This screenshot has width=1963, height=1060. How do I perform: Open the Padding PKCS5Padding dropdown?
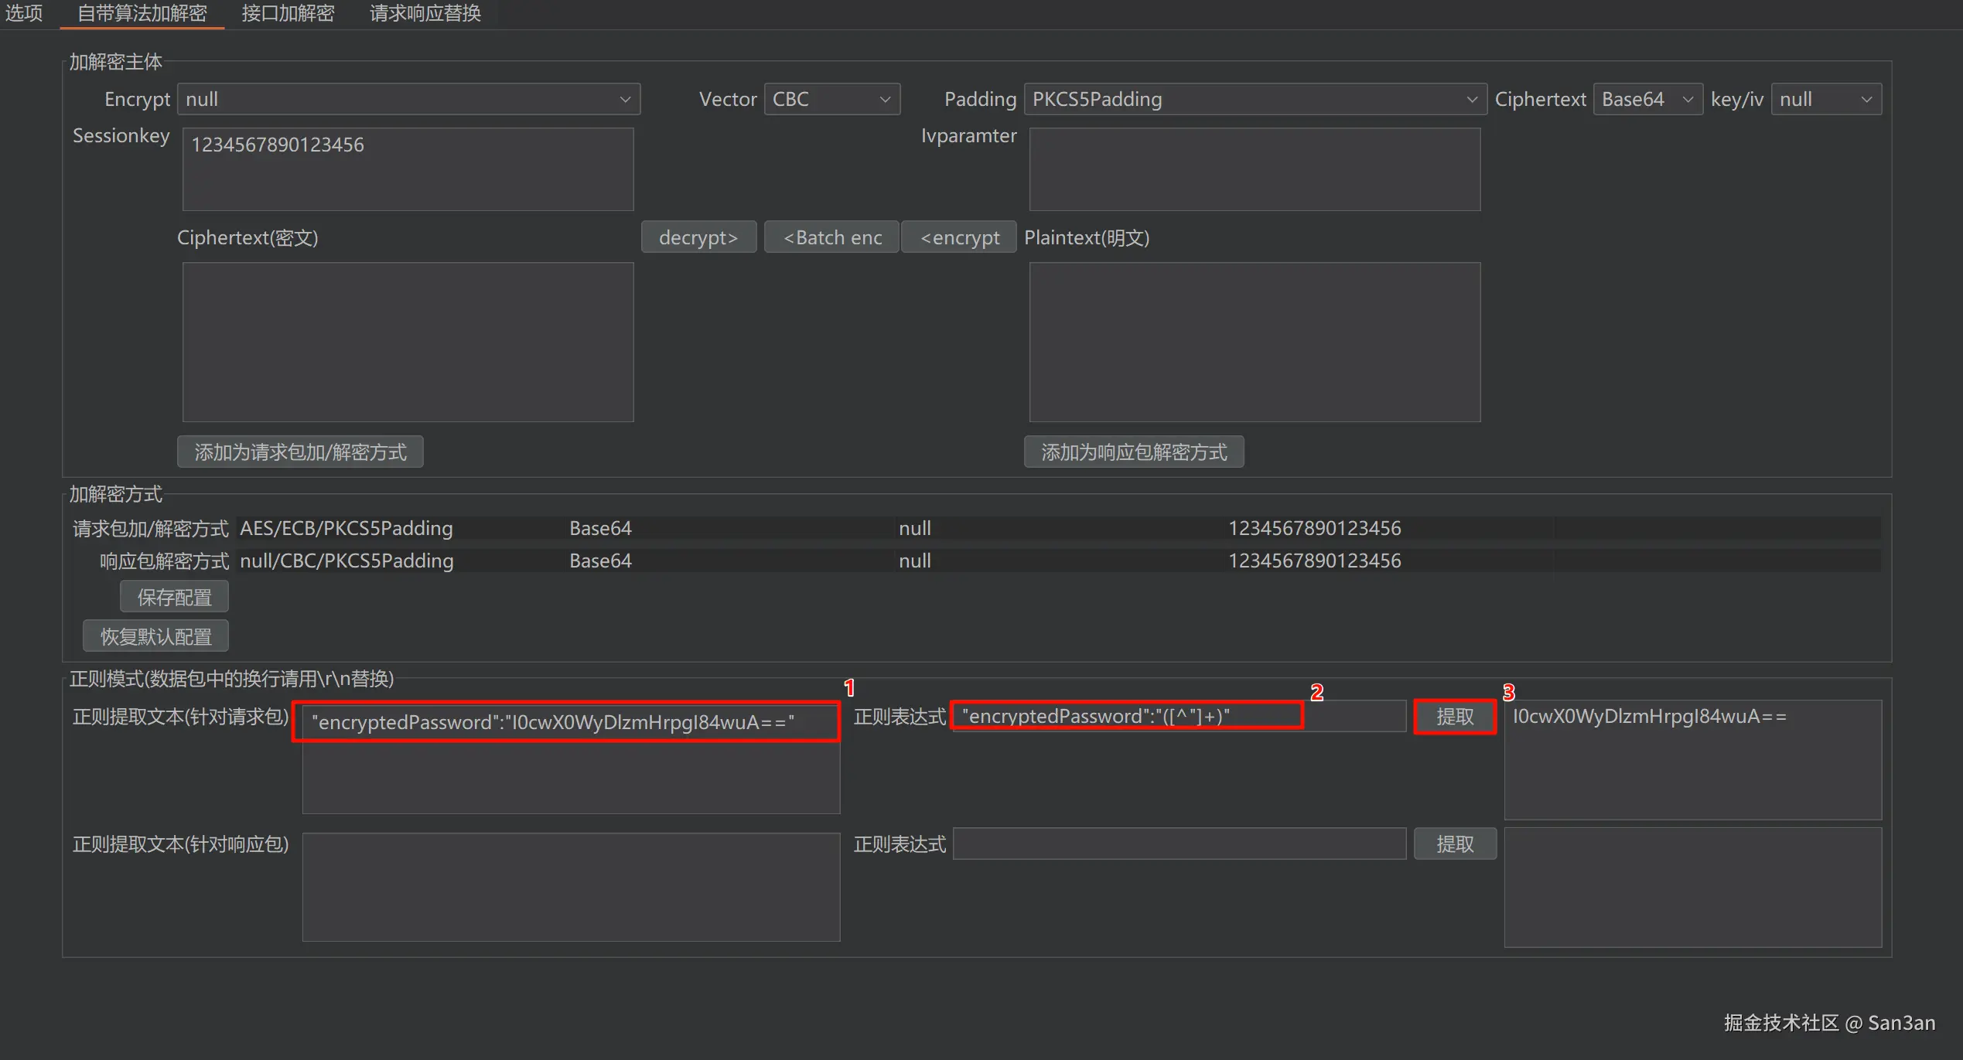click(1254, 99)
